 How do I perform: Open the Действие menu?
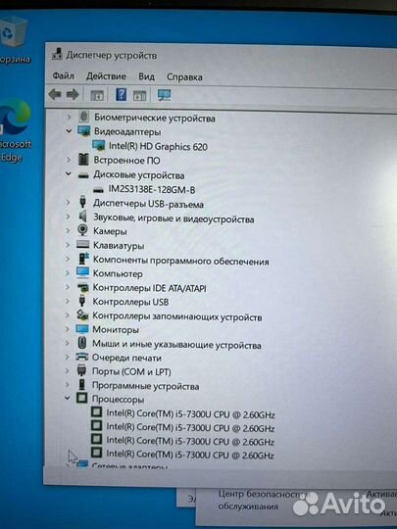(x=106, y=76)
